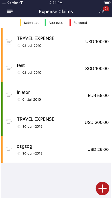Click the document icon beside test claim

(9, 69)
